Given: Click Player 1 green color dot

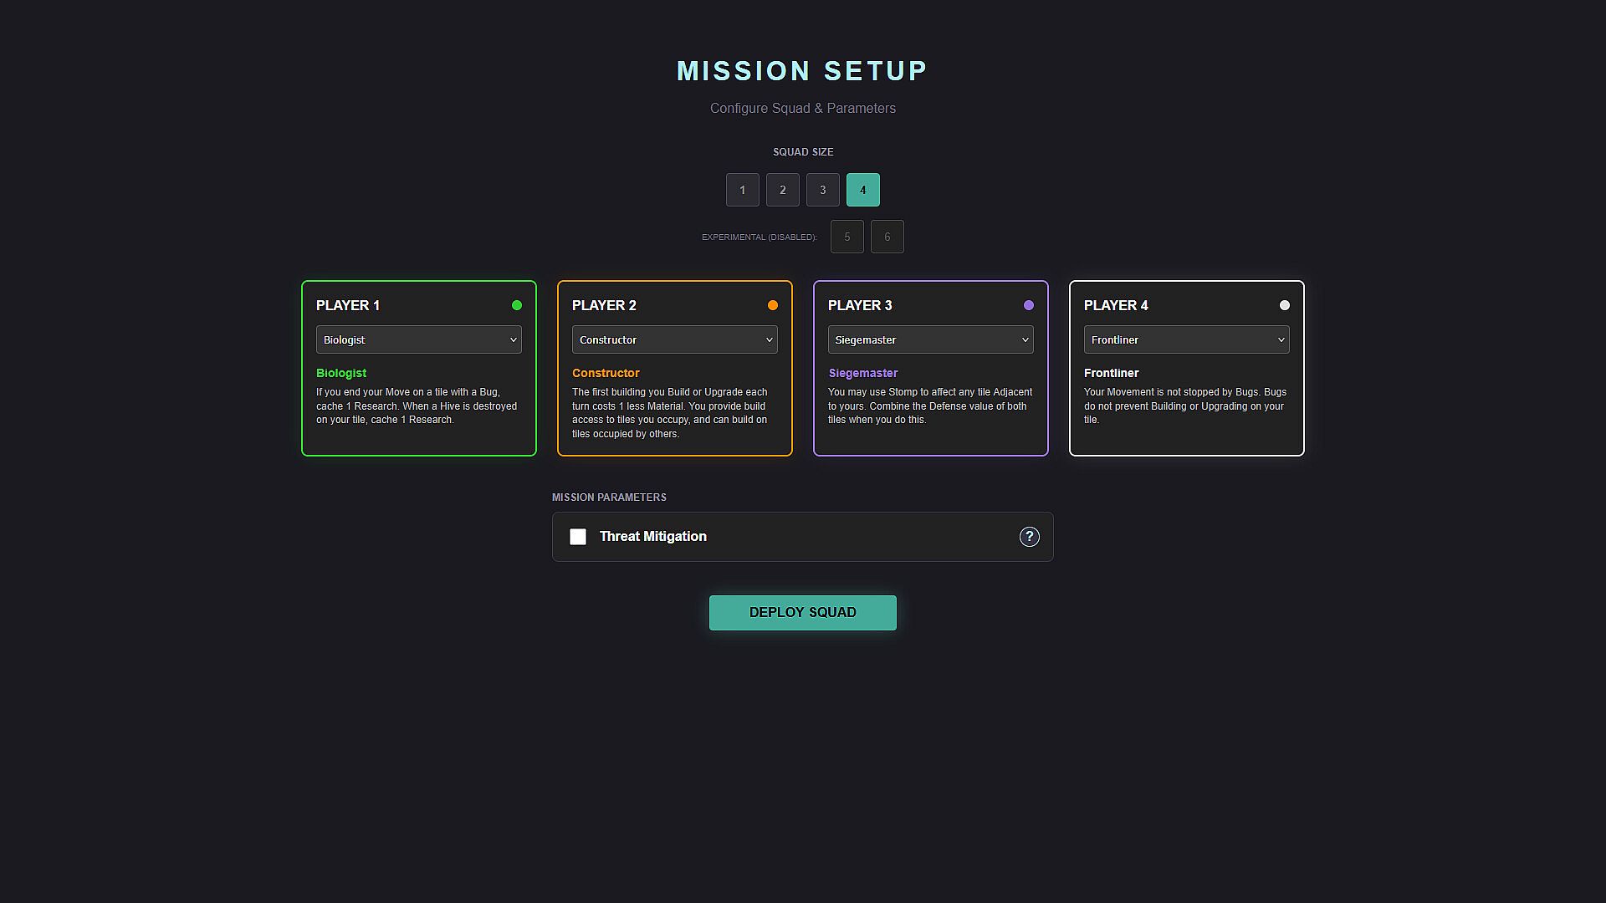Looking at the screenshot, I should [516, 305].
